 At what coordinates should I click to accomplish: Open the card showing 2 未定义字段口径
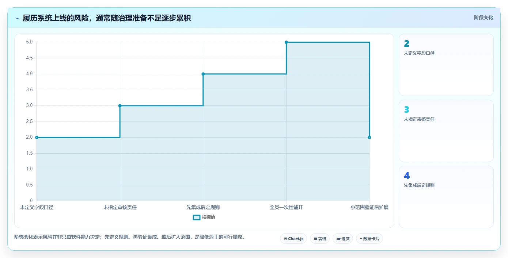(446, 65)
